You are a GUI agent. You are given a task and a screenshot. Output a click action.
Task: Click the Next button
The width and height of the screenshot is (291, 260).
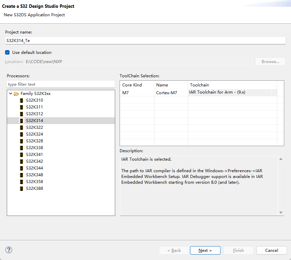tap(205, 250)
